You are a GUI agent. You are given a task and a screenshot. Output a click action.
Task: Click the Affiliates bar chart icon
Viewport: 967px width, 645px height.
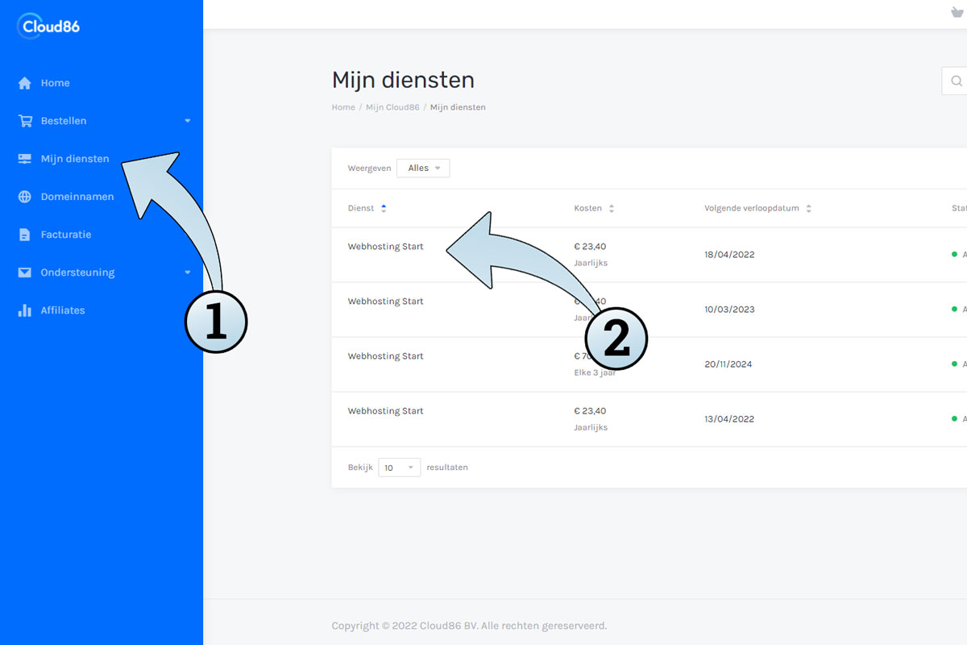pos(25,310)
